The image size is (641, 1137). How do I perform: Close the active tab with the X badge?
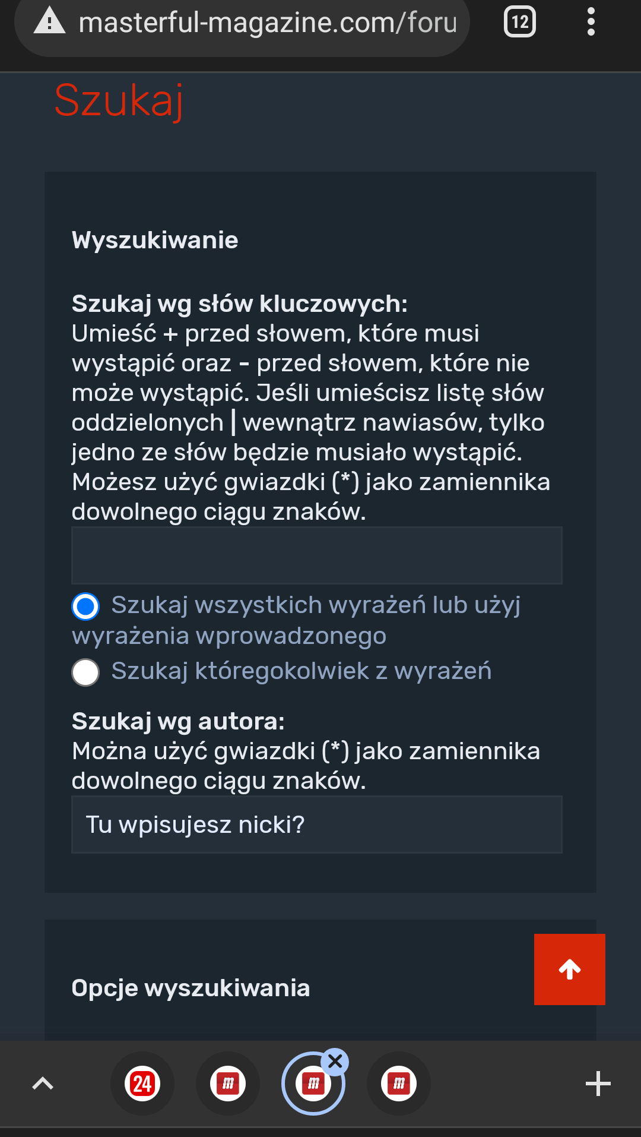335,1062
